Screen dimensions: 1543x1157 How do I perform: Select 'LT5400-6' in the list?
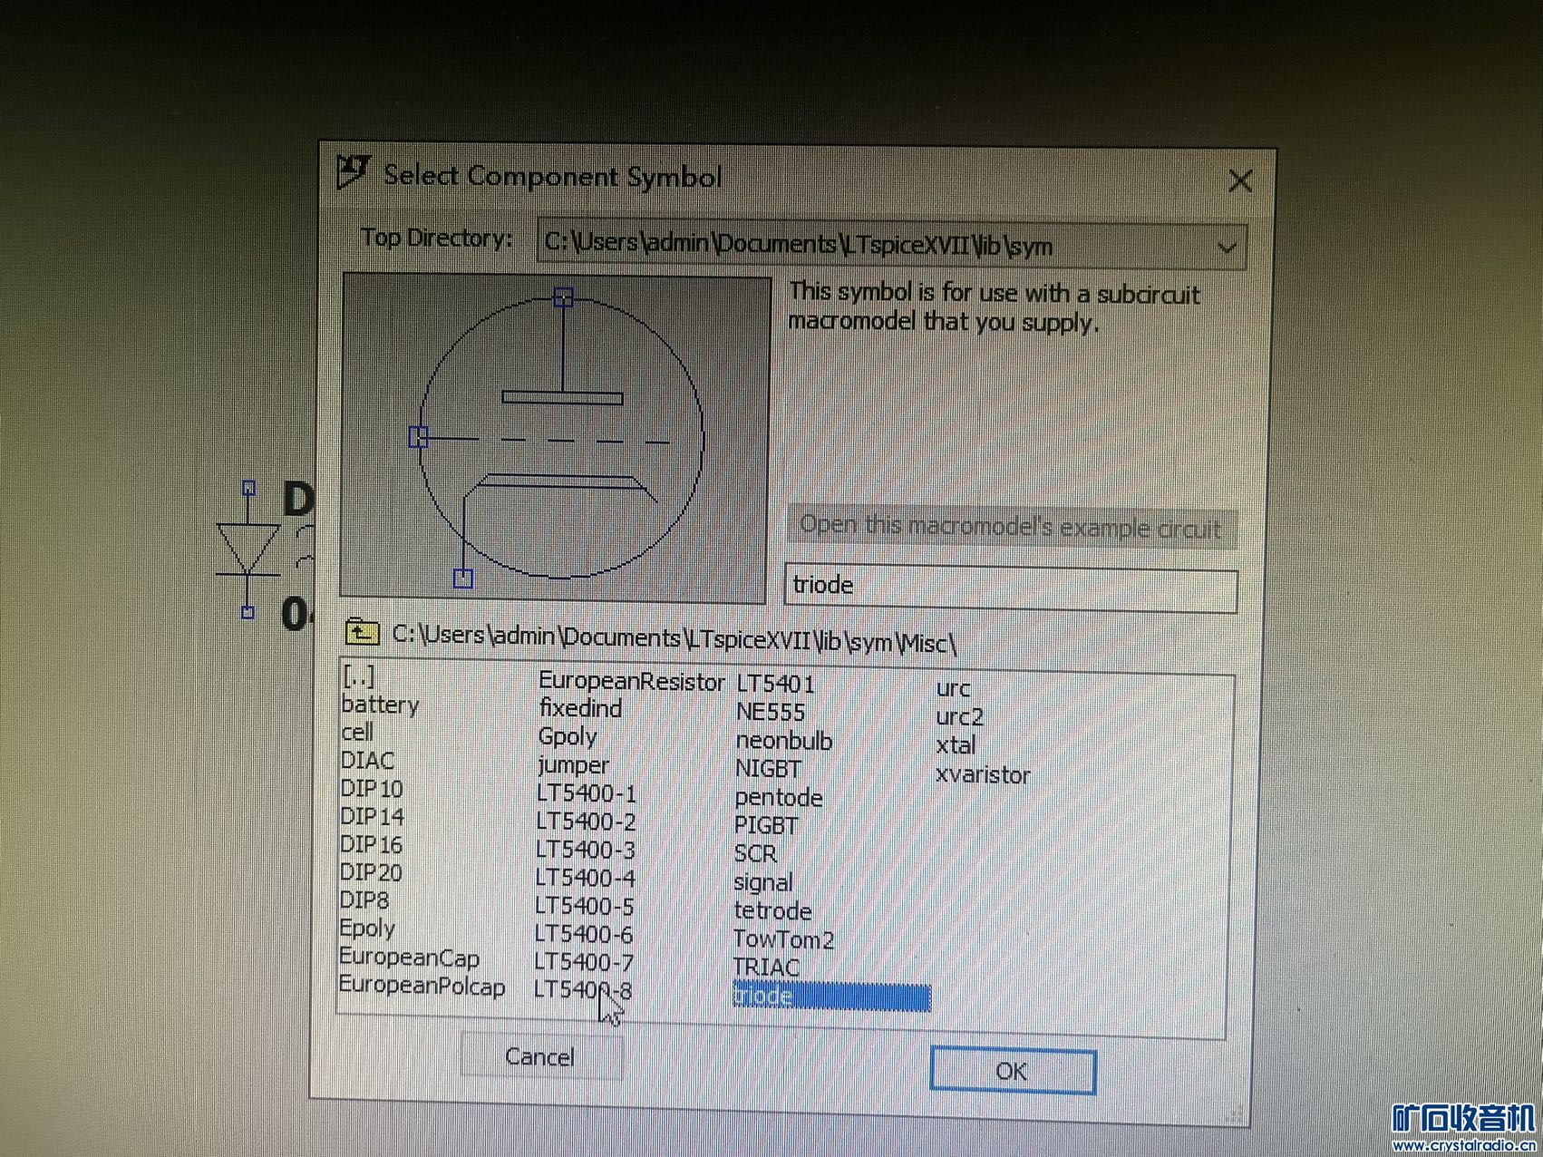pyautogui.click(x=584, y=934)
